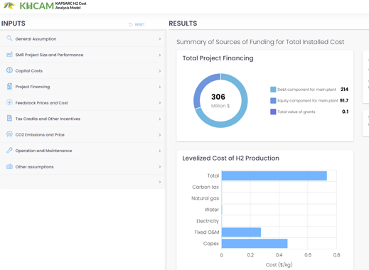Click the SMR Project Size chart icon
Screen dimensions: 369x270
pyautogui.click(x=9, y=55)
